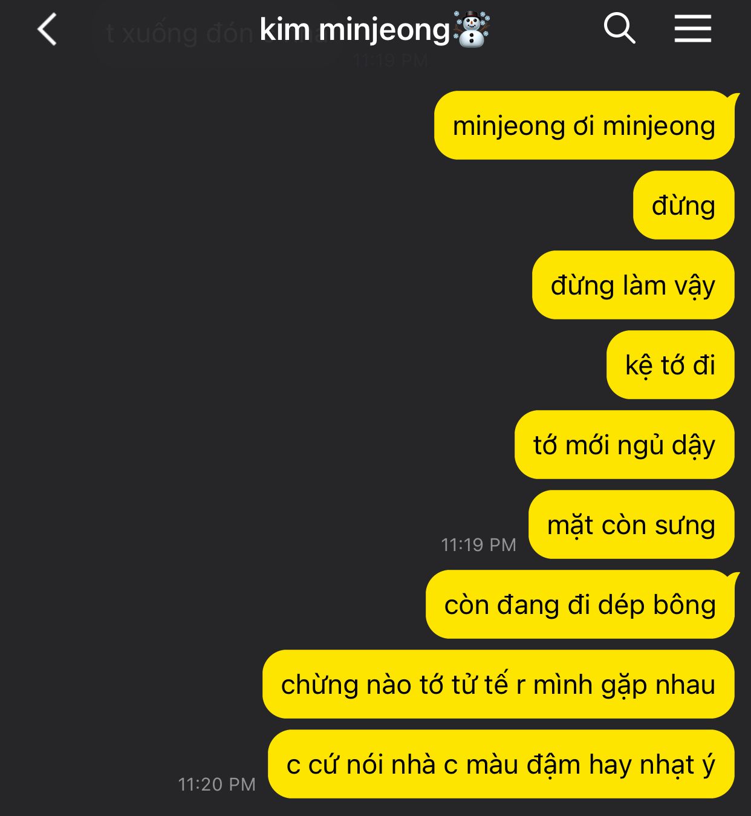Tap the 11:20 PM timestamp label
Screen dimensions: 751x816
(x=216, y=785)
